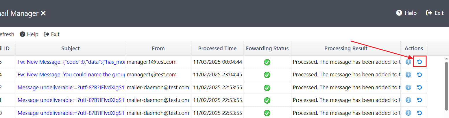Open info icon for the 00:04:44 email
449x118 pixels.
(x=408, y=62)
